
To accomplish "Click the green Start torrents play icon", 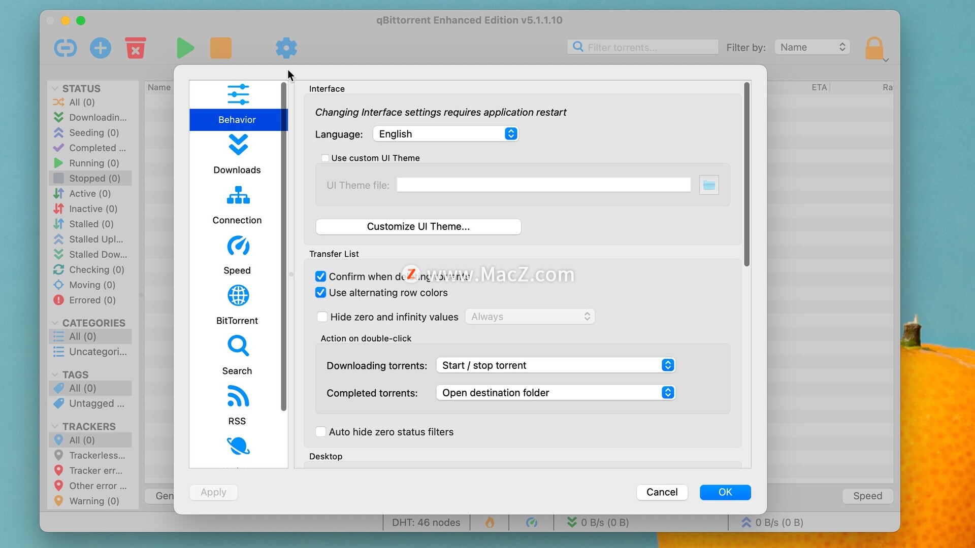I will pyautogui.click(x=185, y=48).
